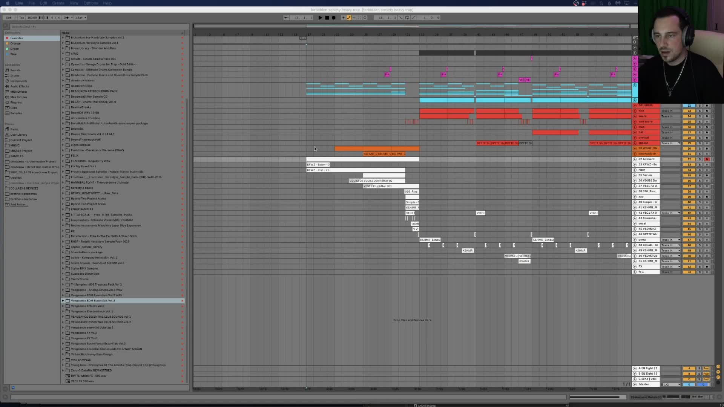Click the Tap tempo button

click(x=21, y=18)
